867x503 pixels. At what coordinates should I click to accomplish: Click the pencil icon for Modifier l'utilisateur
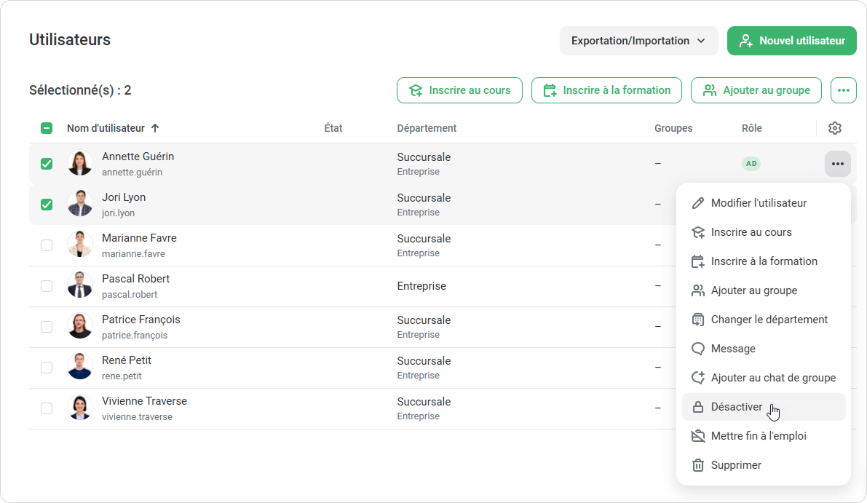point(697,203)
